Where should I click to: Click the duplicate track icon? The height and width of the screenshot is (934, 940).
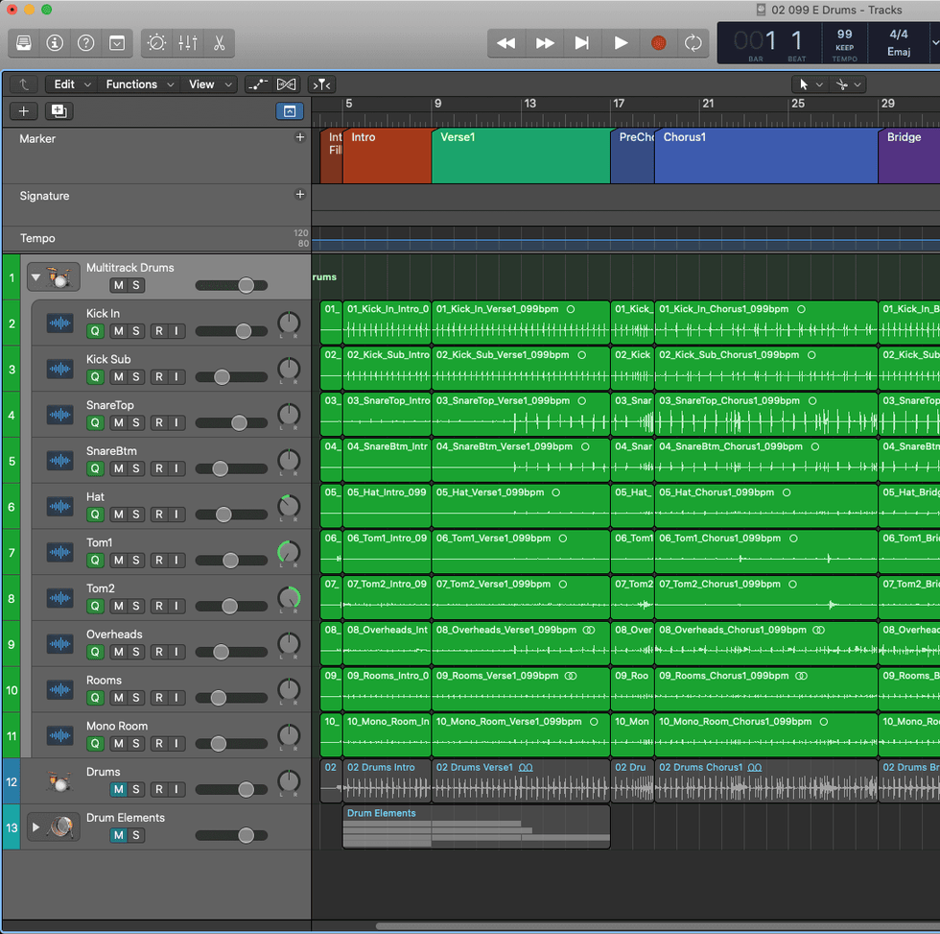59,111
